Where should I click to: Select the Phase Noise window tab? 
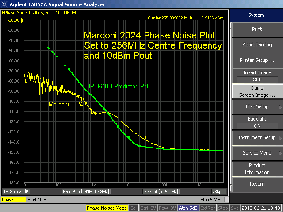pyautogui.click(x=13, y=200)
